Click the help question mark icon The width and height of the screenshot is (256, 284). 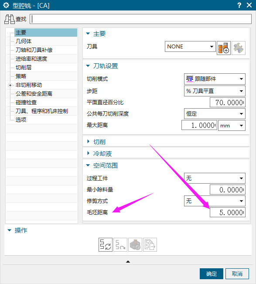pos(239,5)
